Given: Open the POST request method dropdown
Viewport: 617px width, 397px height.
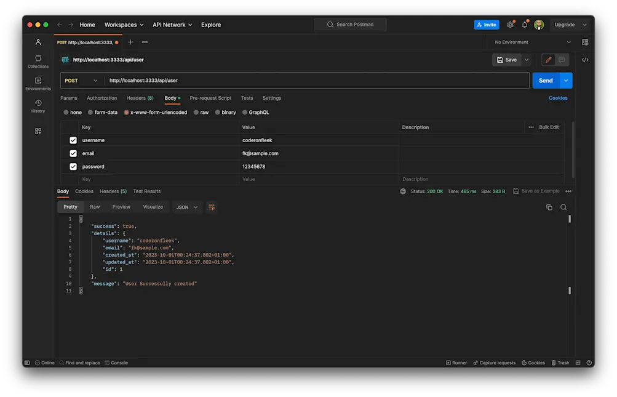Looking at the screenshot, I should (x=81, y=80).
